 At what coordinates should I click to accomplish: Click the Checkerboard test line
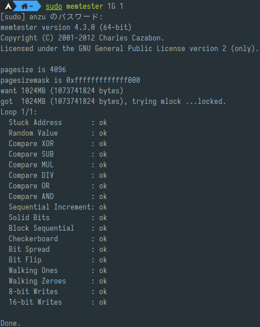[58, 238]
